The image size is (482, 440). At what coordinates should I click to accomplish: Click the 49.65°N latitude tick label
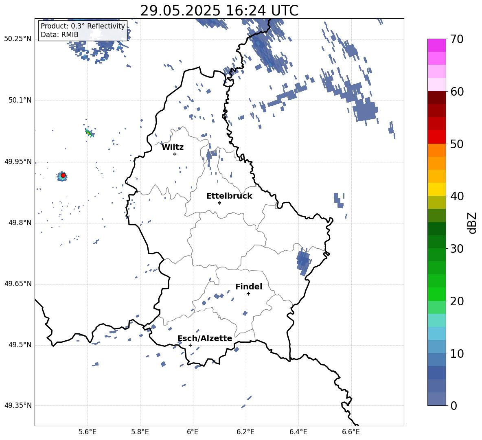[18, 284]
